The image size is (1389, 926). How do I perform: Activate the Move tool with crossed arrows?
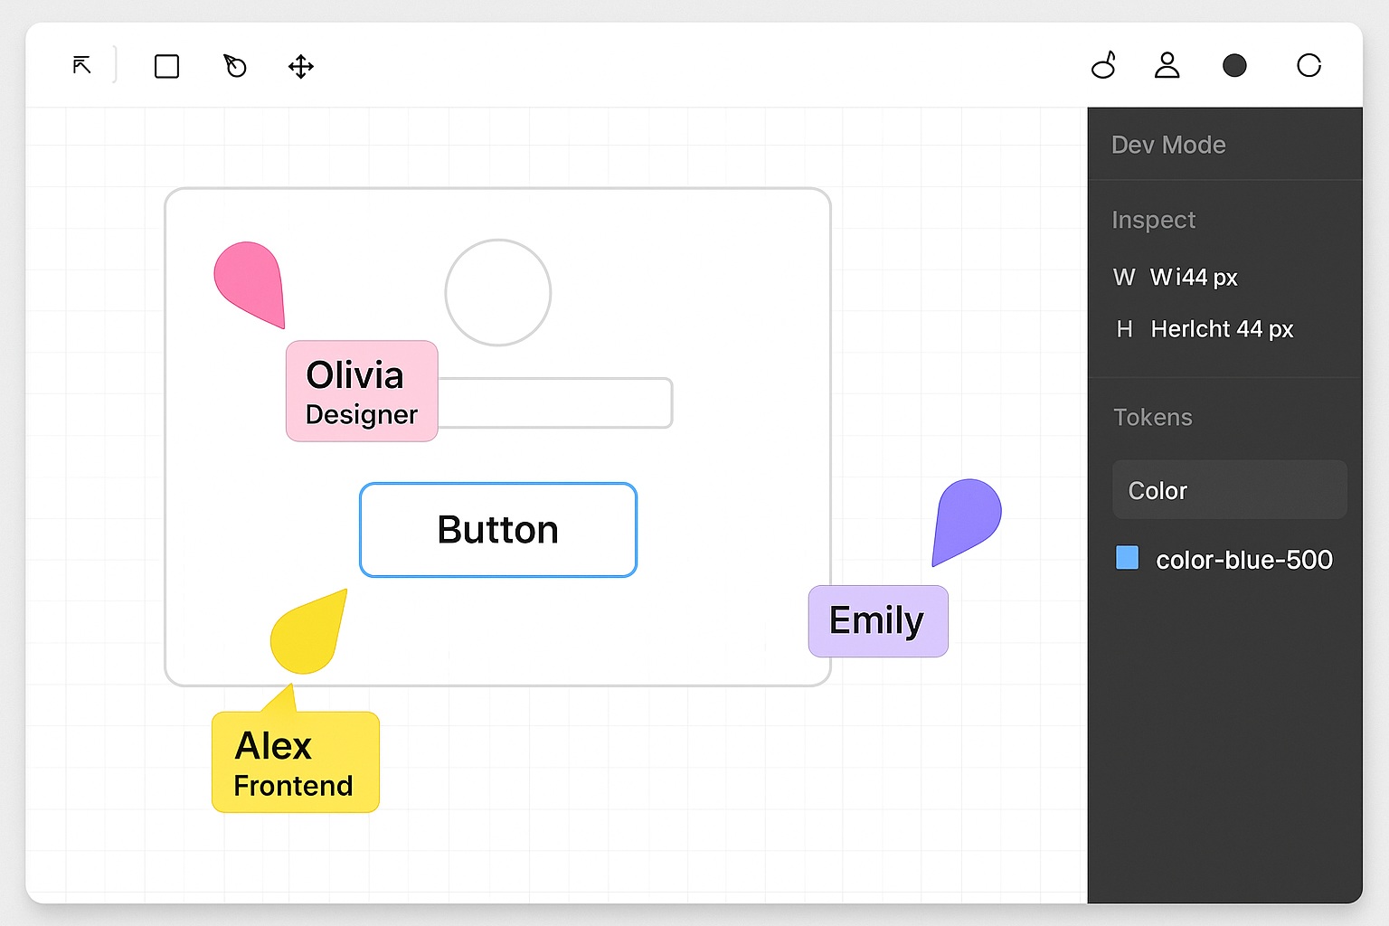300,66
